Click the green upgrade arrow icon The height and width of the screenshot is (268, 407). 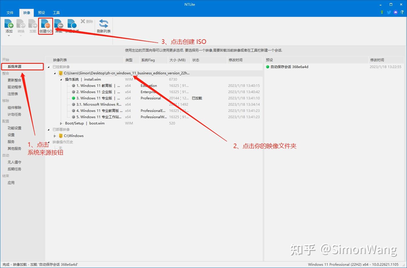pyautogui.click(x=382, y=12)
